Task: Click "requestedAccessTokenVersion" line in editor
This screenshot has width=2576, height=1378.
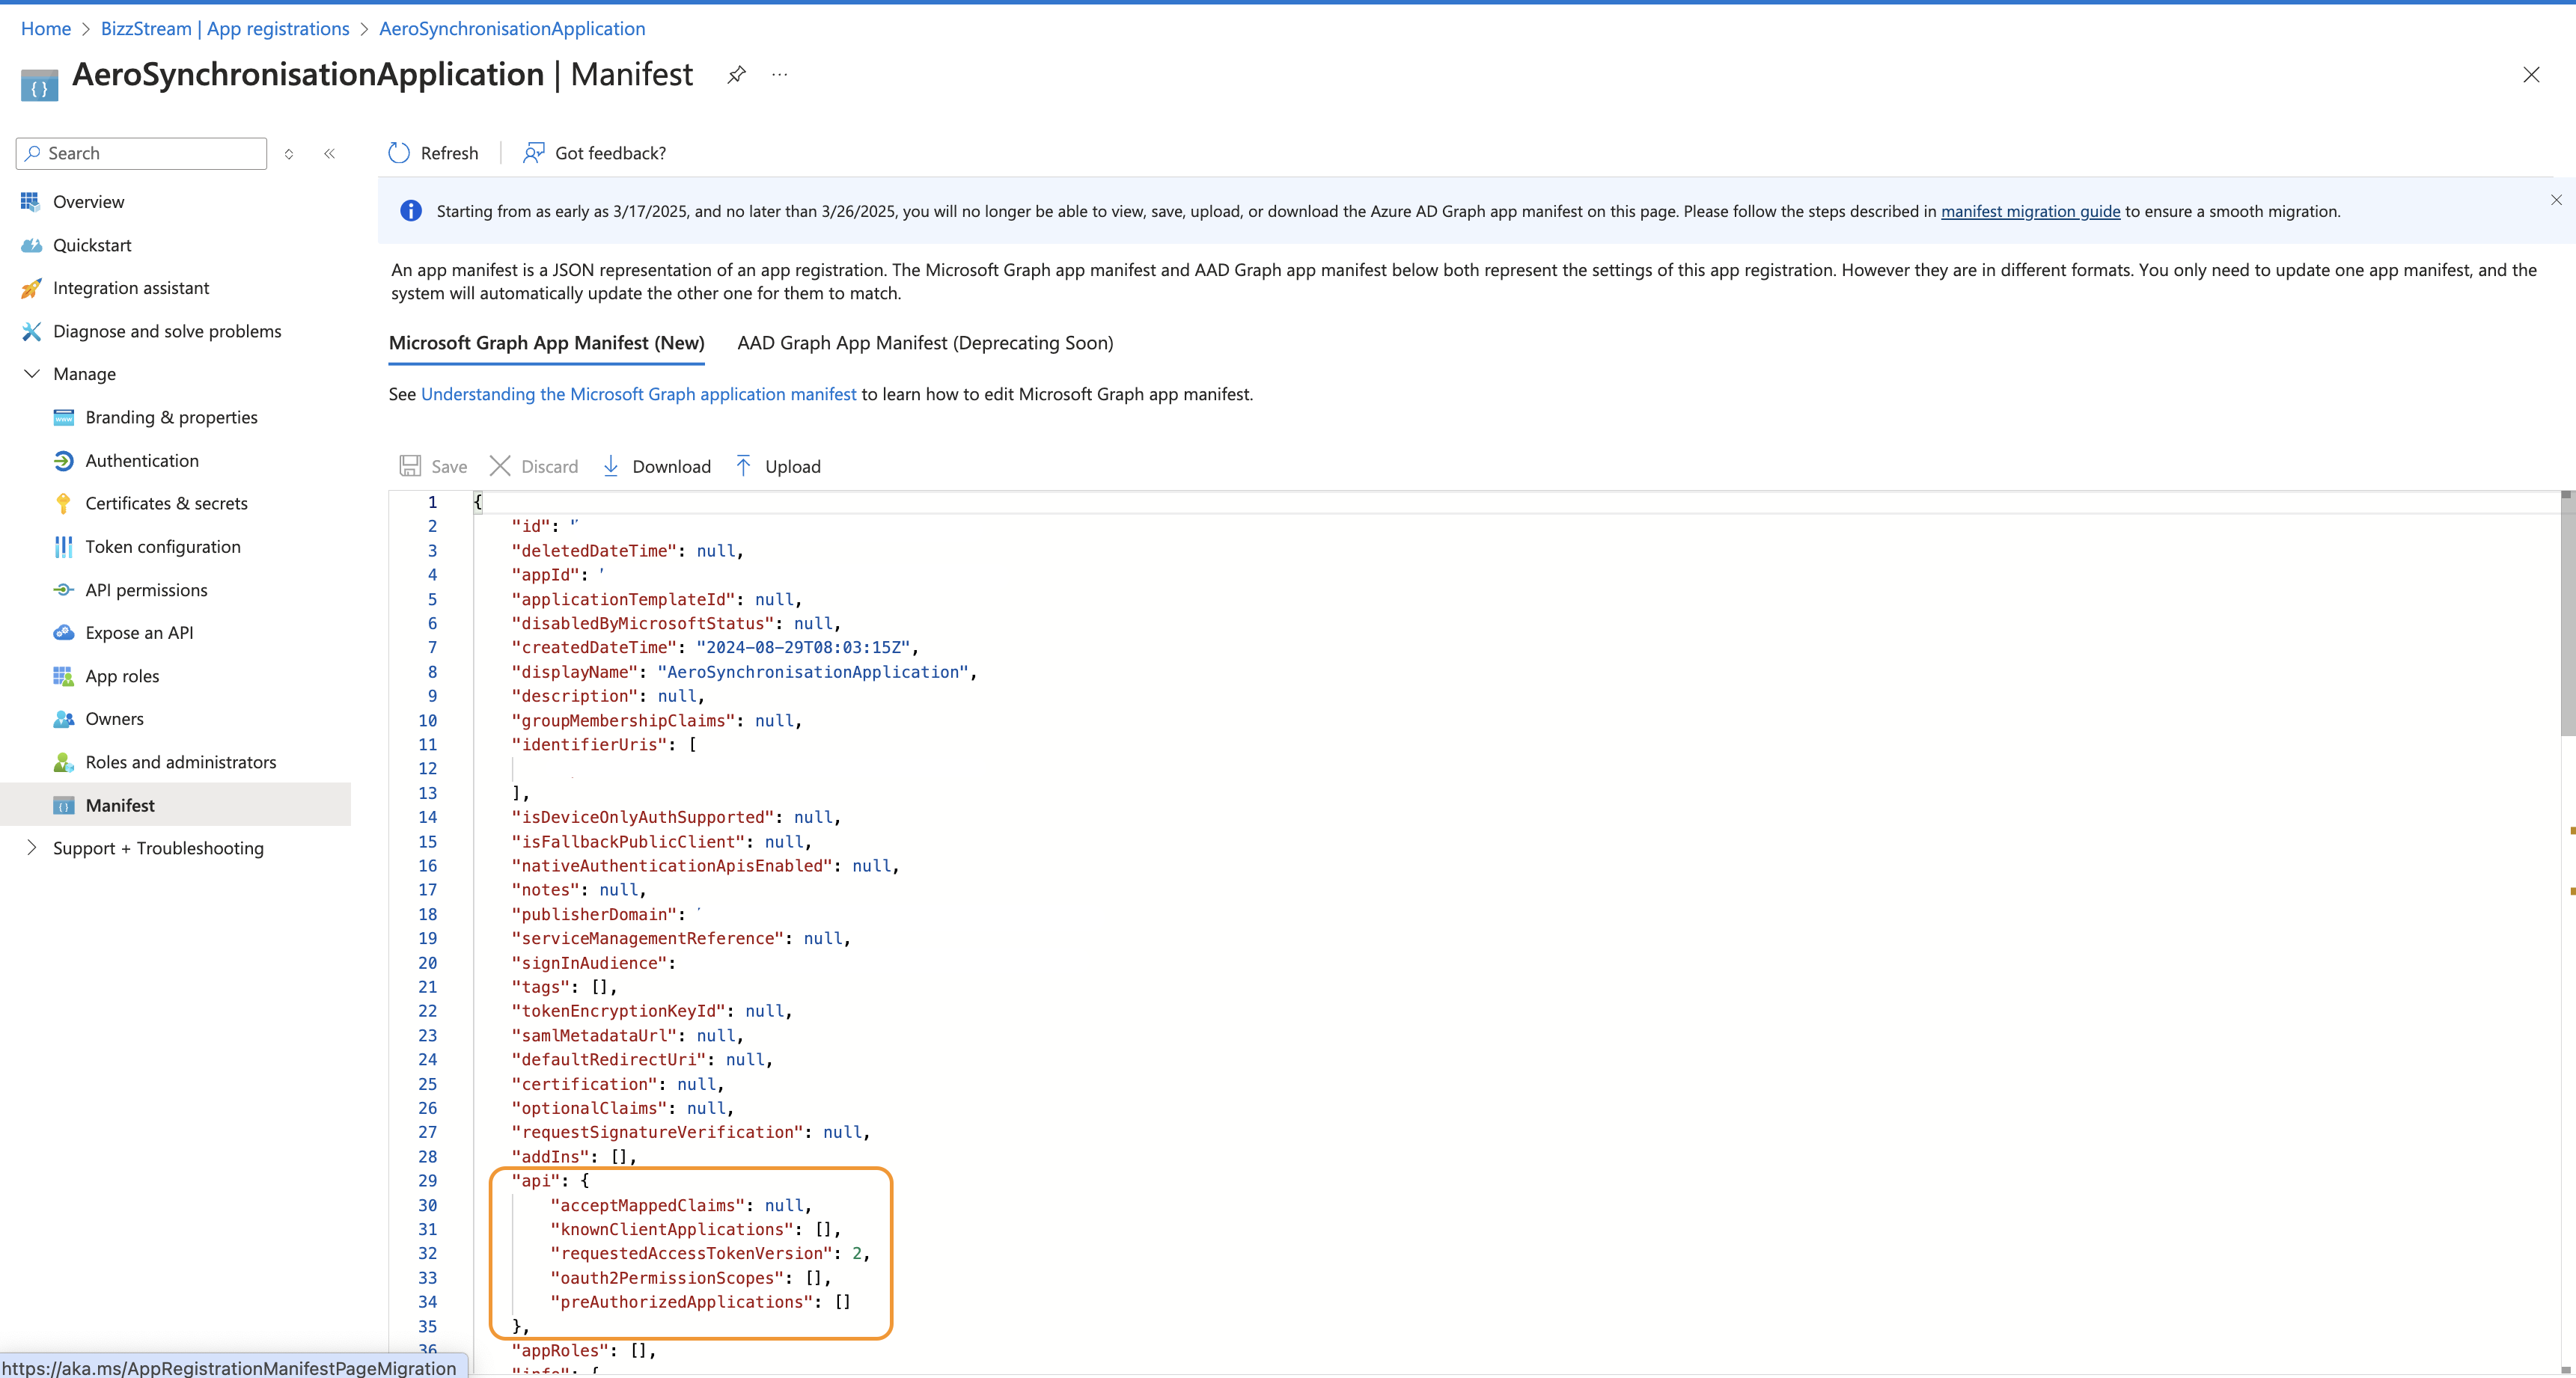Action: point(710,1253)
